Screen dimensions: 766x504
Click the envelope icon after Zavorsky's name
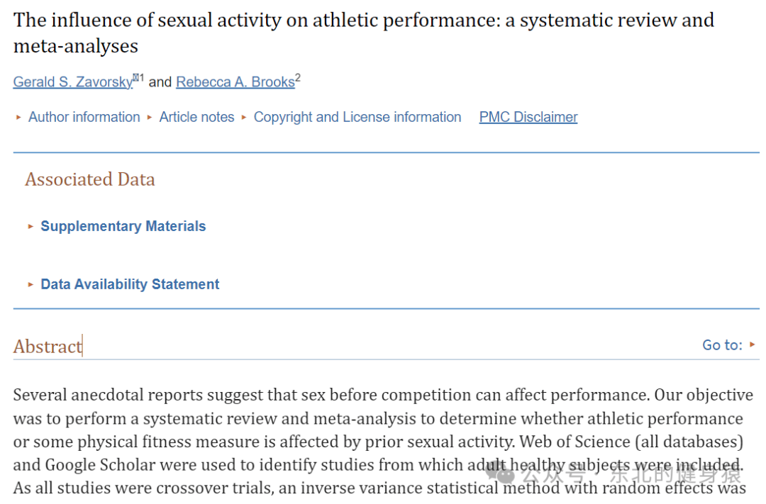(x=135, y=77)
